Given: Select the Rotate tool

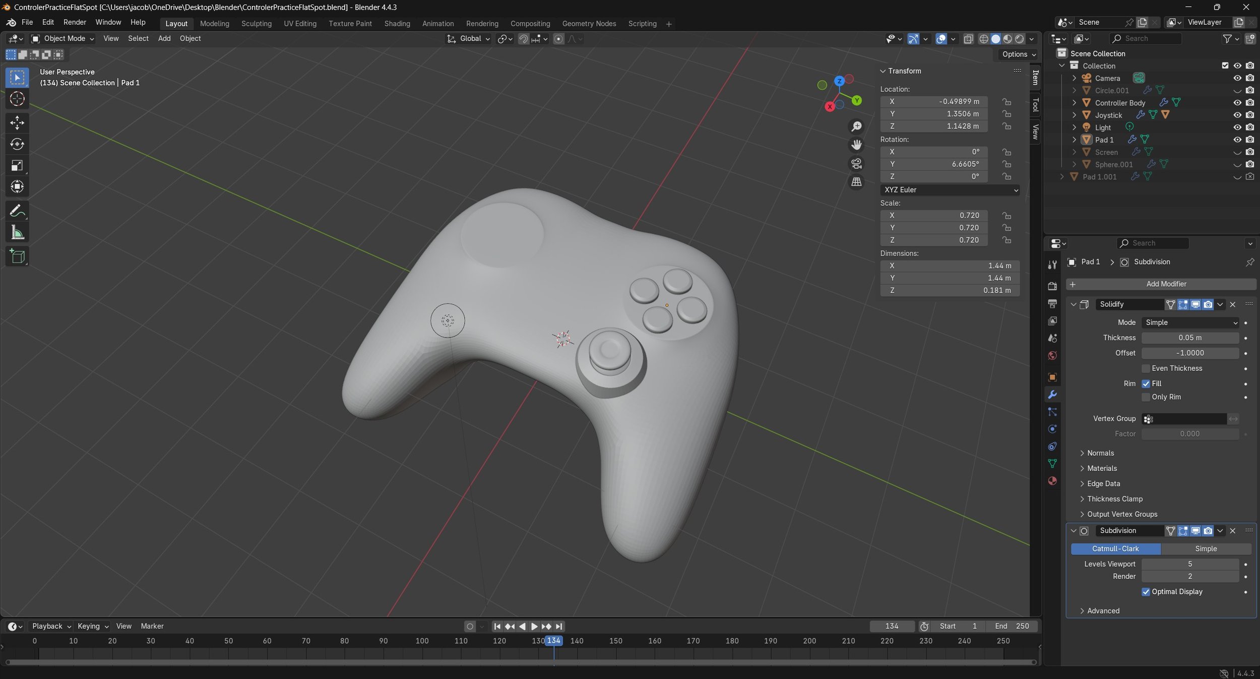Looking at the screenshot, I should point(17,144).
